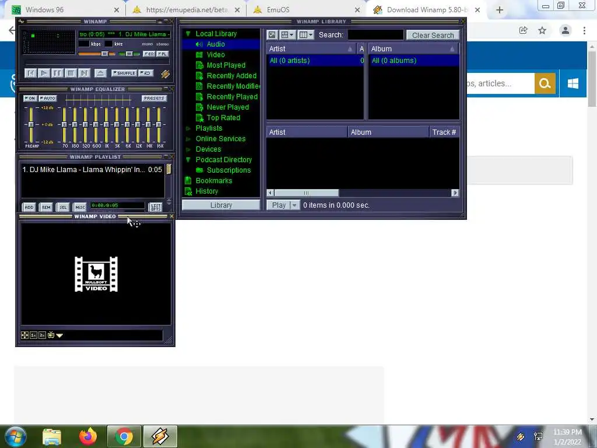Toggle the PL playlist window button
Screen dimensions: 597x448
tap(162, 54)
